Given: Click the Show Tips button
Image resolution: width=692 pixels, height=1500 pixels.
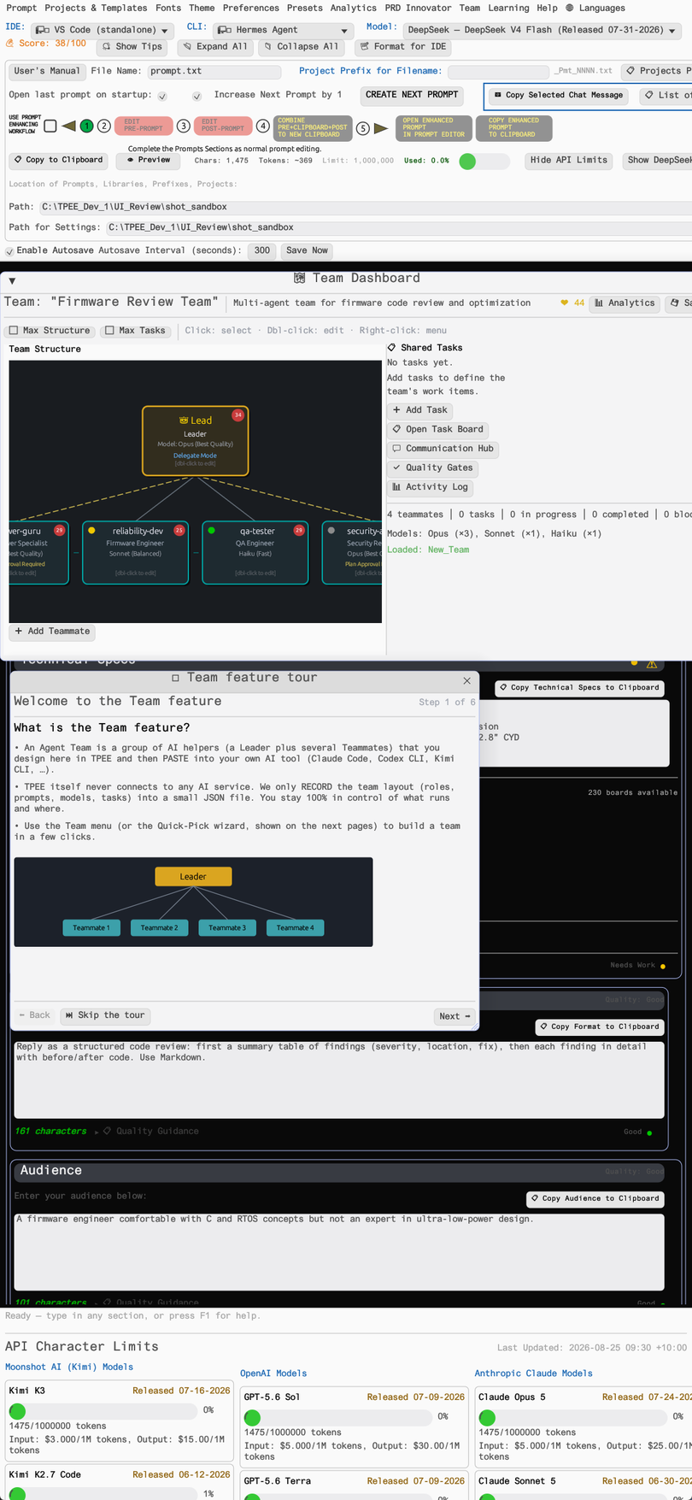Looking at the screenshot, I should tap(132, 47).
